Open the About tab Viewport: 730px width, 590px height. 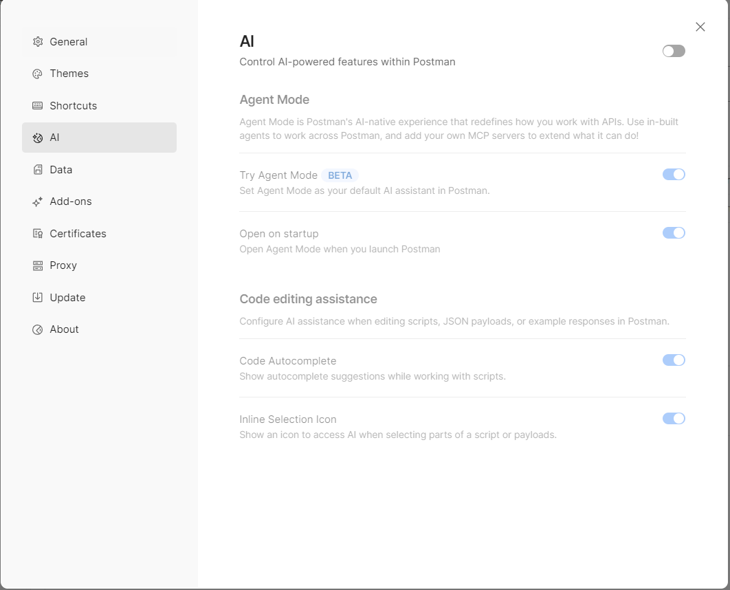[99, 329]
